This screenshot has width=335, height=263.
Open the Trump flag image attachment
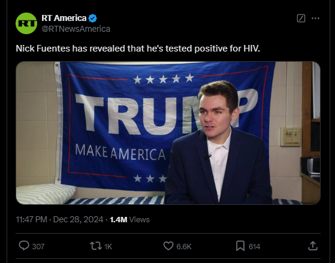click(168, 133)
